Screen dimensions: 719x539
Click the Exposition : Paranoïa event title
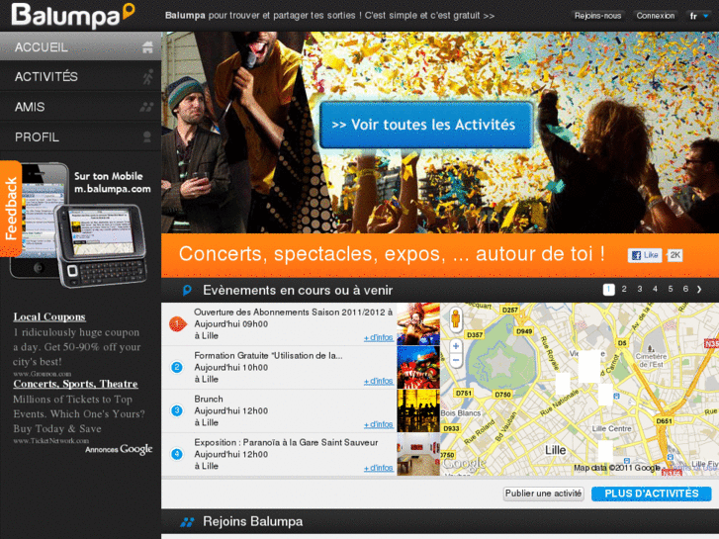pyautogui.click(x=286, y=443)
